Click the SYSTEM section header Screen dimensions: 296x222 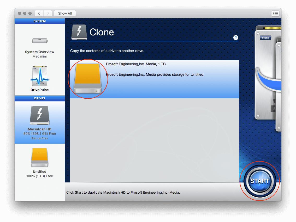click(x=40, y=21)
